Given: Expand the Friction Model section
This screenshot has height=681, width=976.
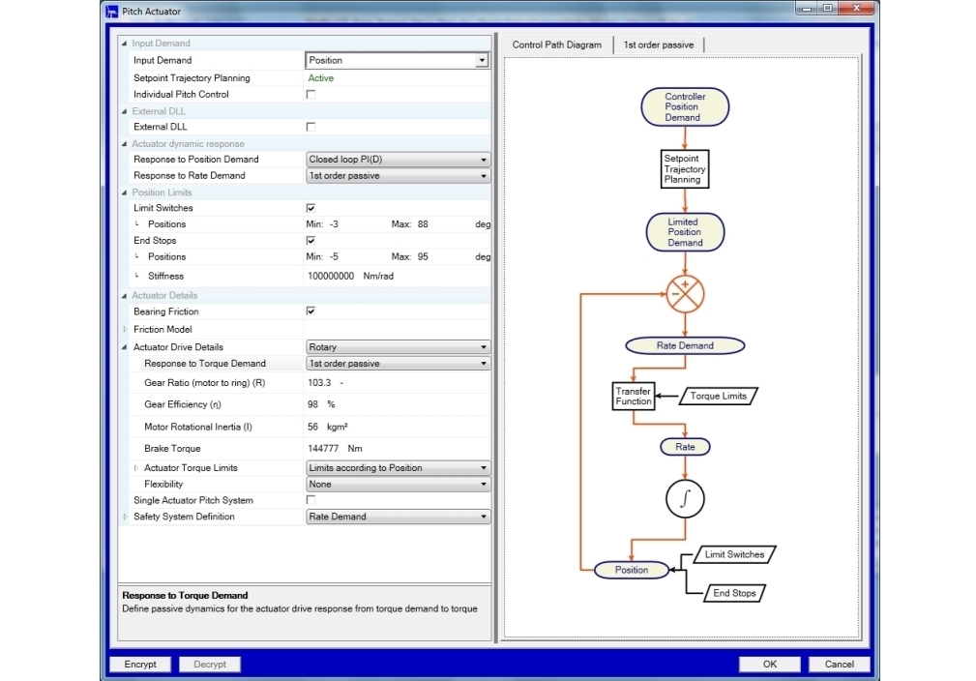Looking at the screenshot, I should coord(124,330).
